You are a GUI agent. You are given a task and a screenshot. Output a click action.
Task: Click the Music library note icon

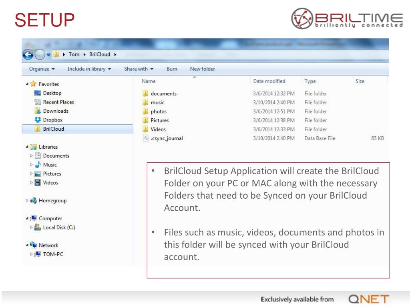click(38, 164)
